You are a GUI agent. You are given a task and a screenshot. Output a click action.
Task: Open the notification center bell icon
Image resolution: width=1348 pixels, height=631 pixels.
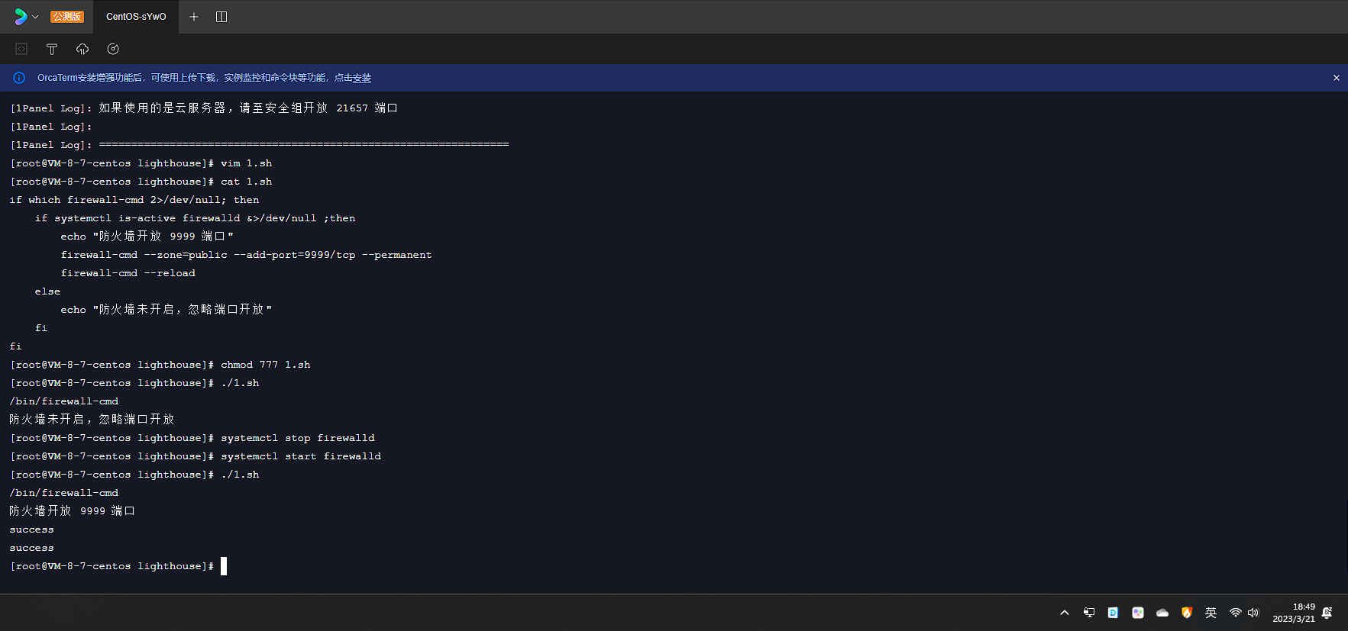coord(1327,613)
